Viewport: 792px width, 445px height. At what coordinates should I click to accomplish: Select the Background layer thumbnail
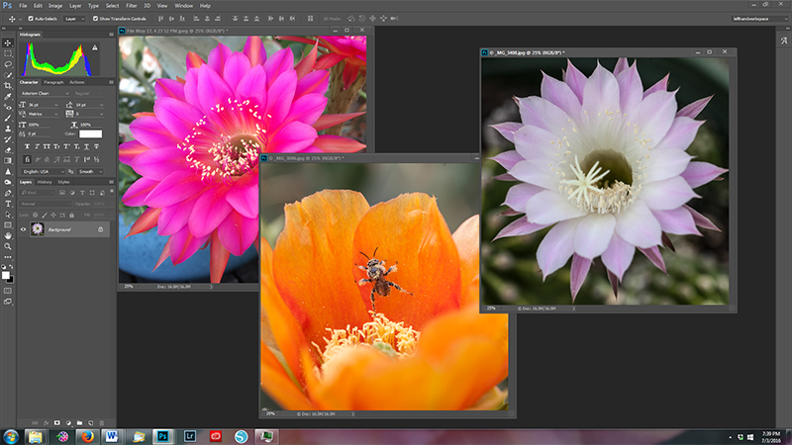[38, 228]
